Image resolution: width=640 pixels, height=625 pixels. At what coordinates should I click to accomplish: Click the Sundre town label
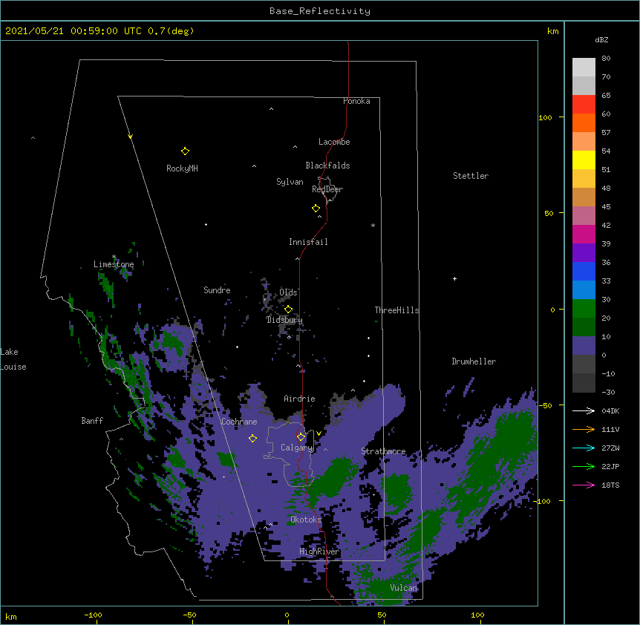tap(217, 290)
